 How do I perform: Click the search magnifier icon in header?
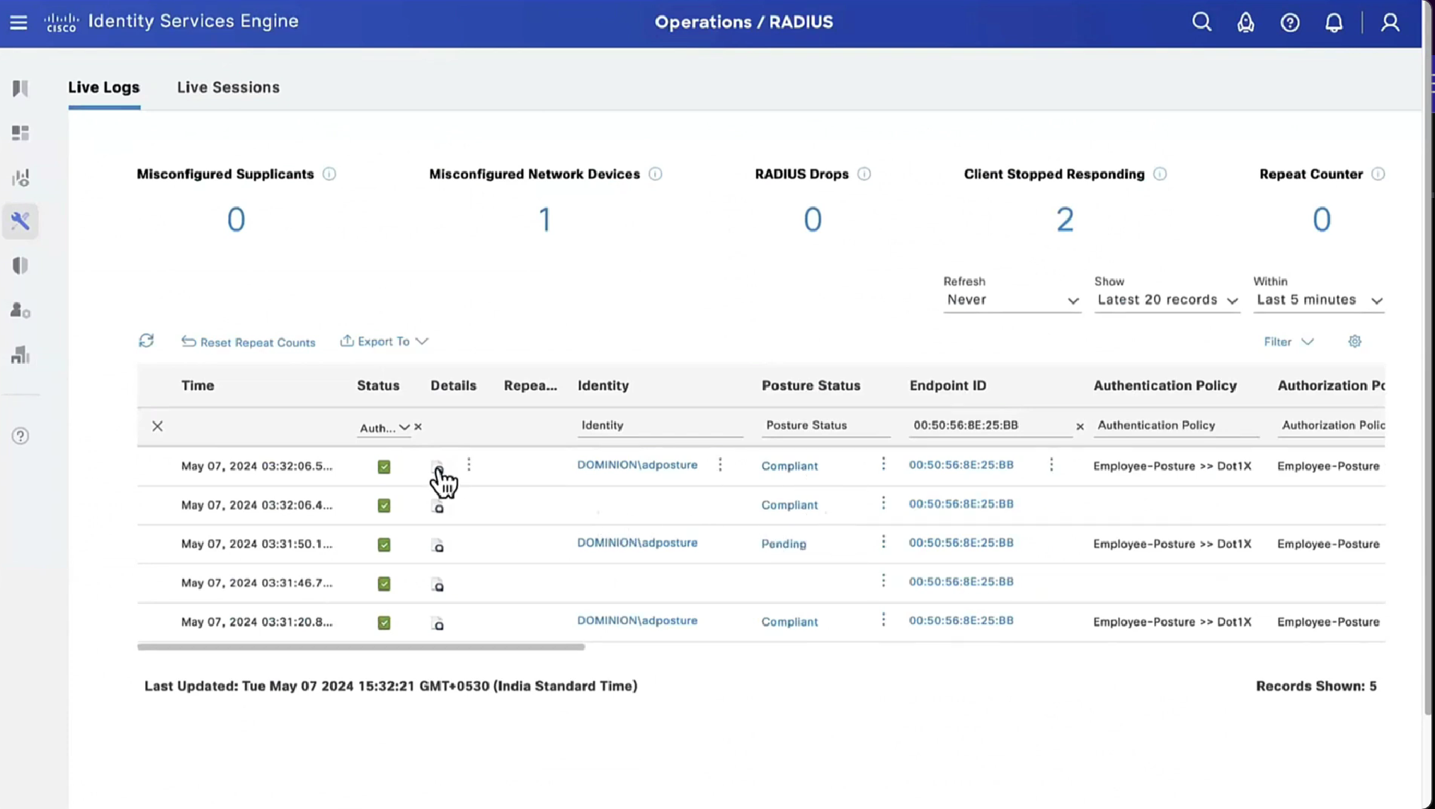point(1201,22)
